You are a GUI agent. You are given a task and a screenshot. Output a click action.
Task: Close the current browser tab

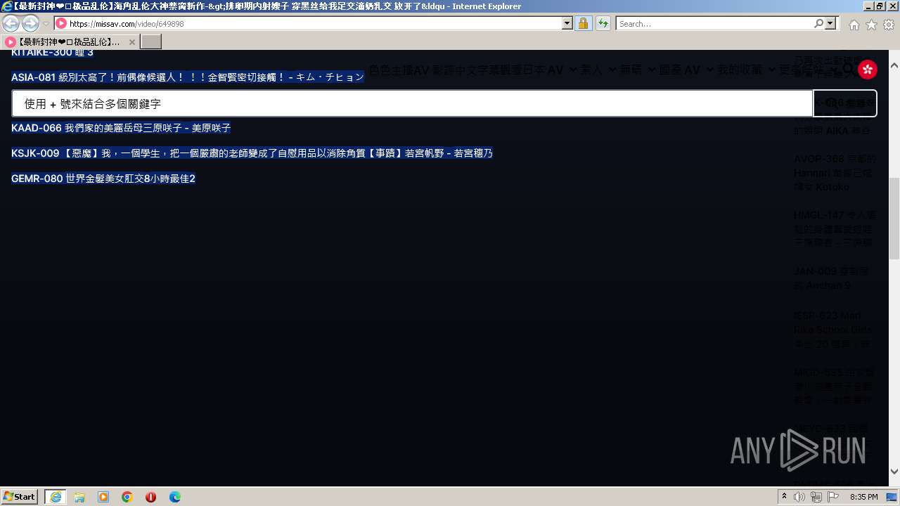pos(131,42)
